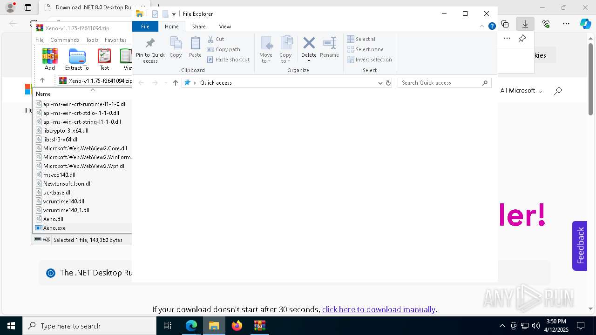Select vcruntime140_1.dll in archive list
596x335 pixels.
(66, 210)
